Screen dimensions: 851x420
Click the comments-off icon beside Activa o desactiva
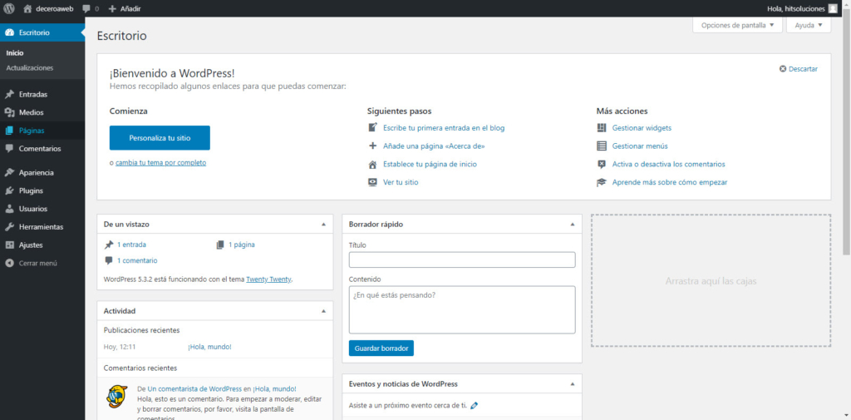pyautogui.click(x=602, y=164)
